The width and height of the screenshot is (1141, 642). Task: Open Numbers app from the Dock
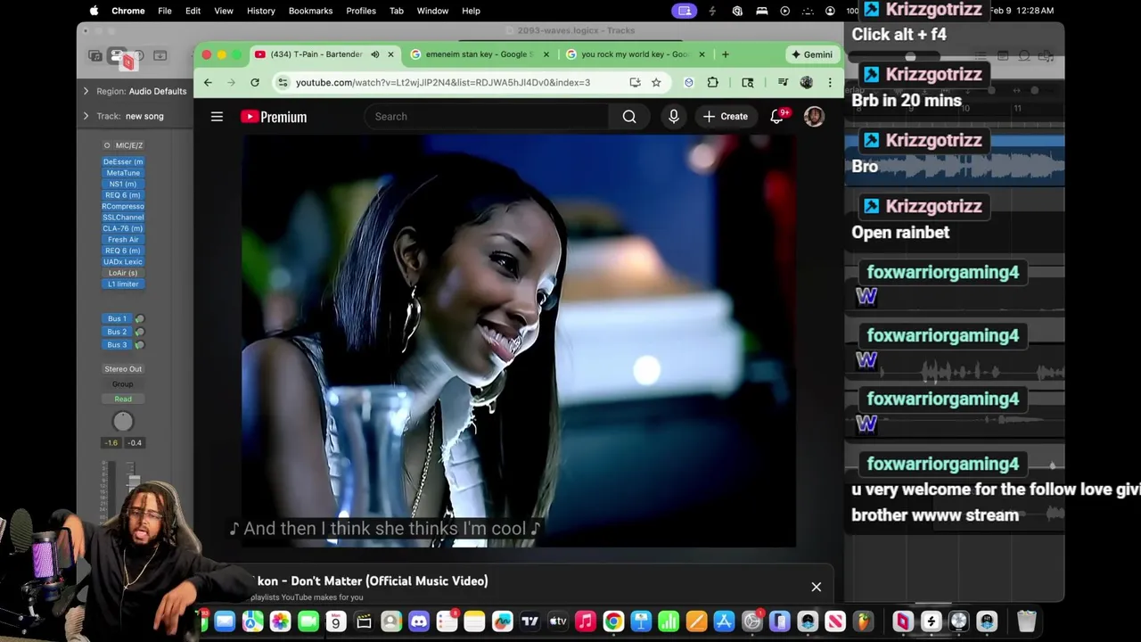tap(669, 621)
